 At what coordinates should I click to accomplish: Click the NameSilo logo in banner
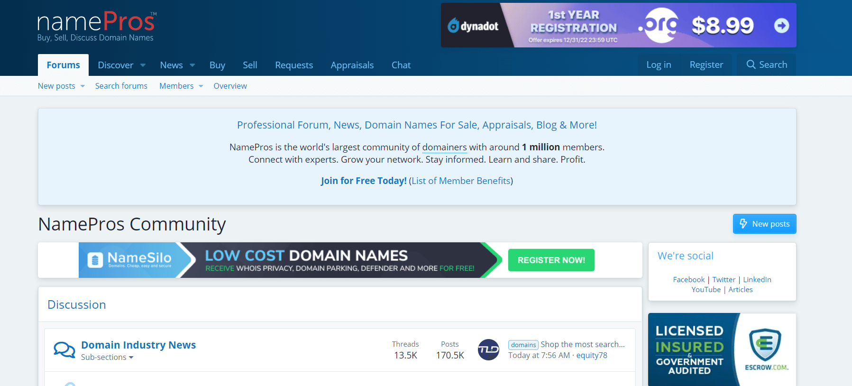129,260
